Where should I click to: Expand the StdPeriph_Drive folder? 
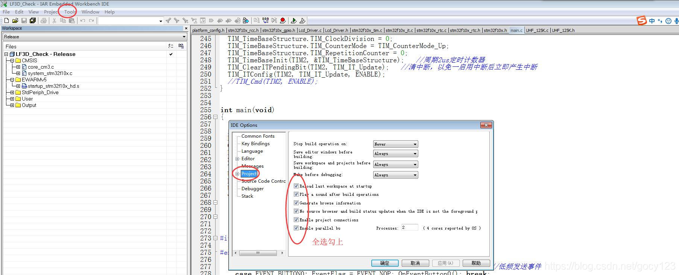click(x=12, y=92)
